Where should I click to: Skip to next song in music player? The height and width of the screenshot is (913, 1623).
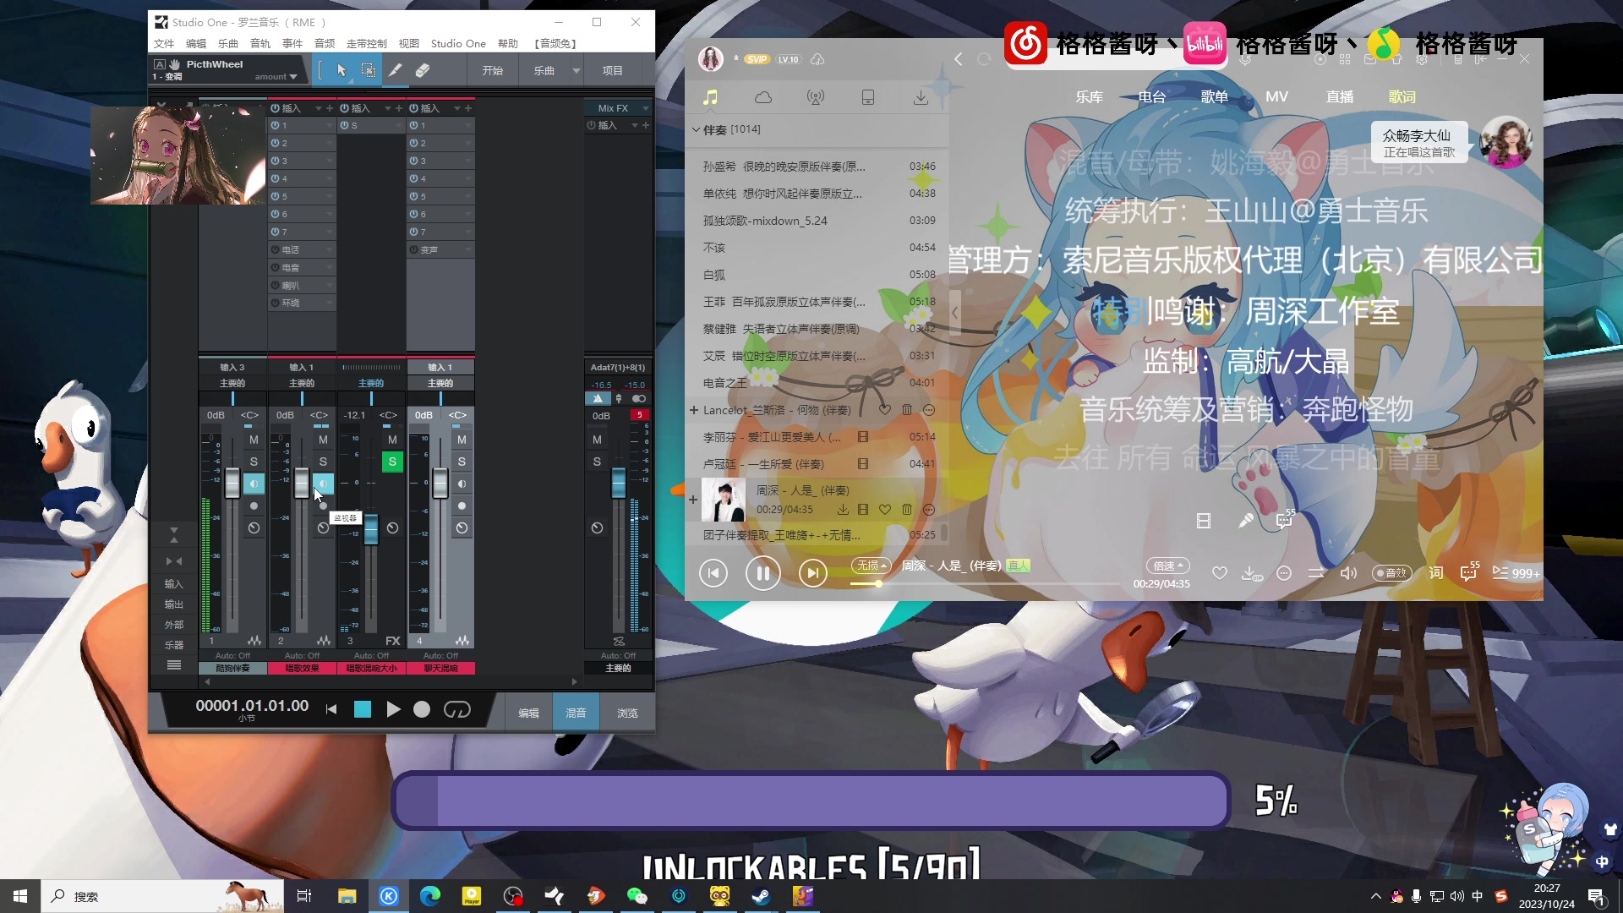pyautogui.click(x=813, y=574)
